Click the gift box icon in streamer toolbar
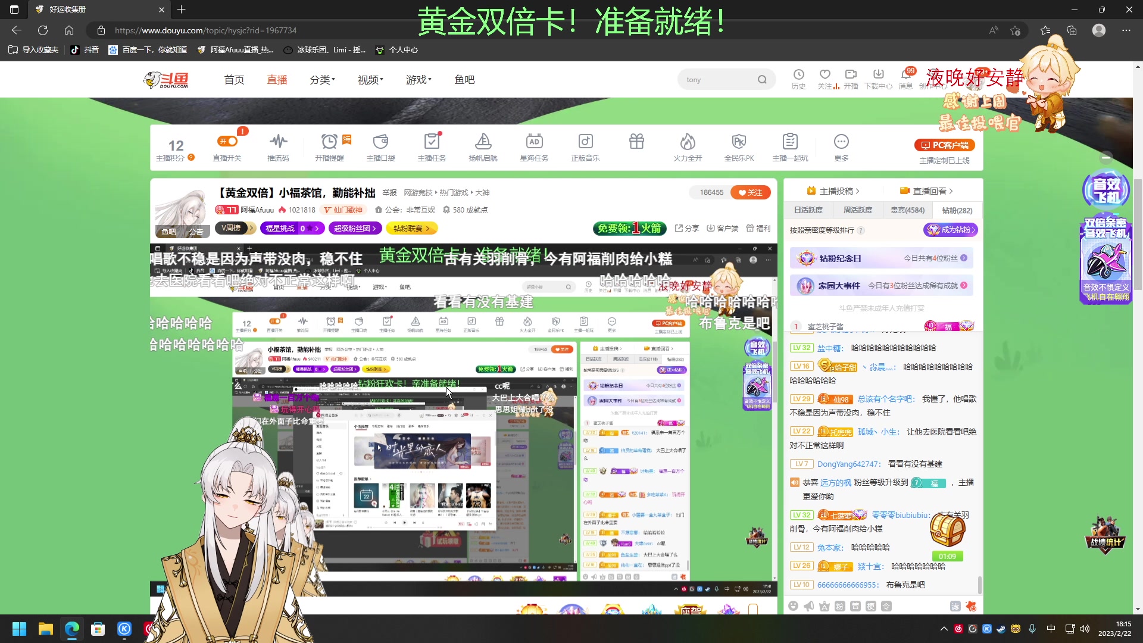 point(636,142)
